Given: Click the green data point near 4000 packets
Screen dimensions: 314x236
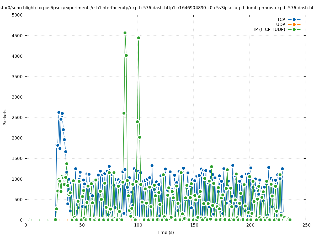Looking at the screenshot, I should click(x=126, y=55).
